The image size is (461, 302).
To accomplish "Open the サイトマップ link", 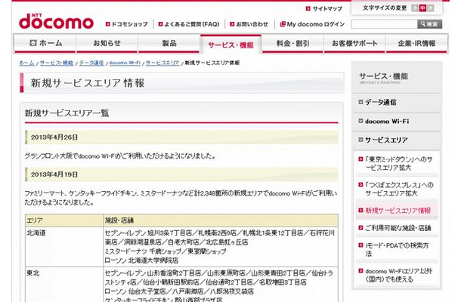I will pyautogui.click(x=327, y=8).
